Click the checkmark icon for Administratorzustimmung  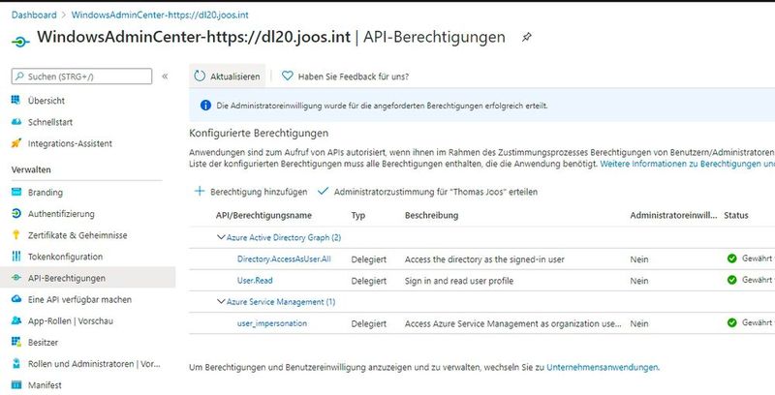(x=324, y=191)
